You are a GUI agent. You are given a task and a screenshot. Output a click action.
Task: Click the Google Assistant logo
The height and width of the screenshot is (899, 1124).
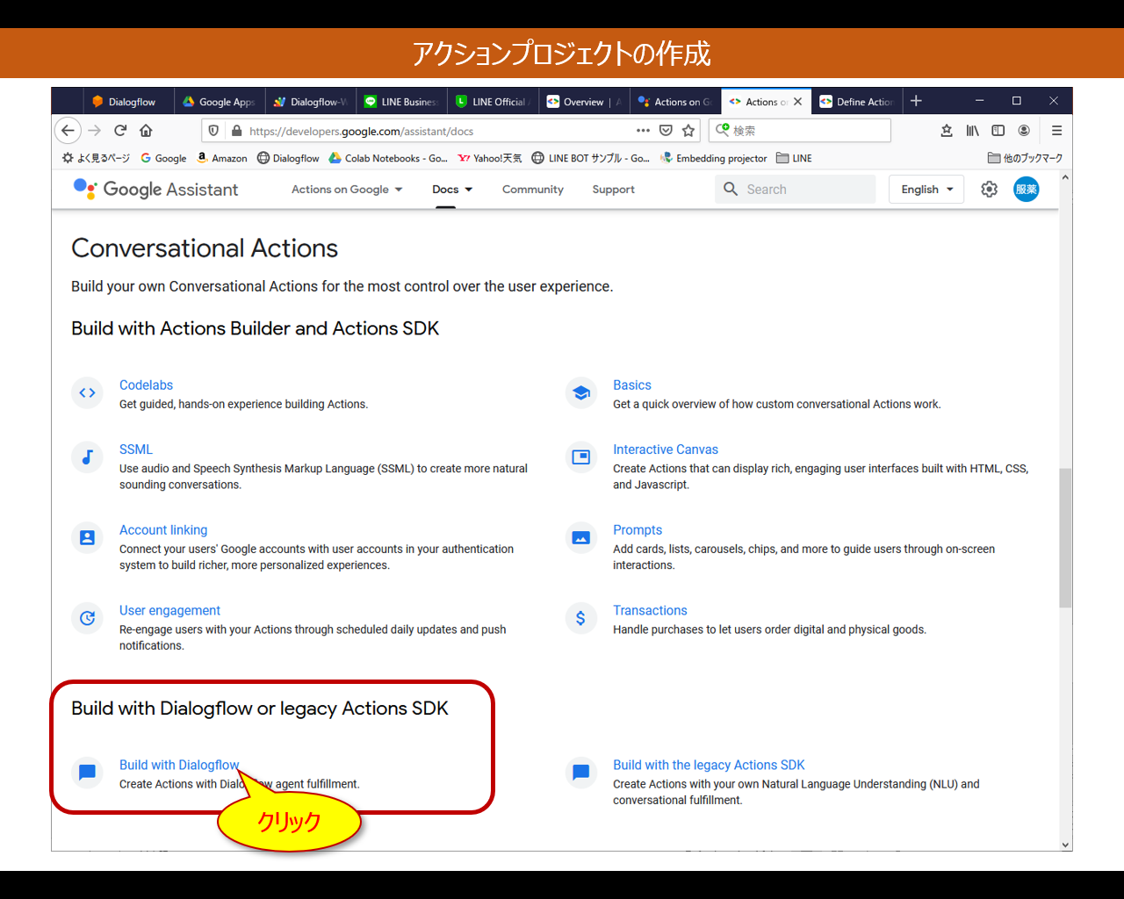pyautogui.click(x=155, y=189)
